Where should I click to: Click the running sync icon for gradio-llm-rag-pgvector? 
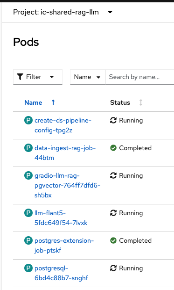(113, 175)
